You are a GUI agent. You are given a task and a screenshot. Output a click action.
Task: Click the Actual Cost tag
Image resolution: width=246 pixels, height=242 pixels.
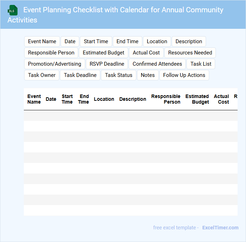pyautogui.click(x=146, y=53)
